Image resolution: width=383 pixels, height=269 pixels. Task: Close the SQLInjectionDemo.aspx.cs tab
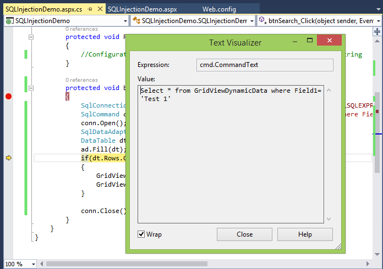[x=100, y=9]
